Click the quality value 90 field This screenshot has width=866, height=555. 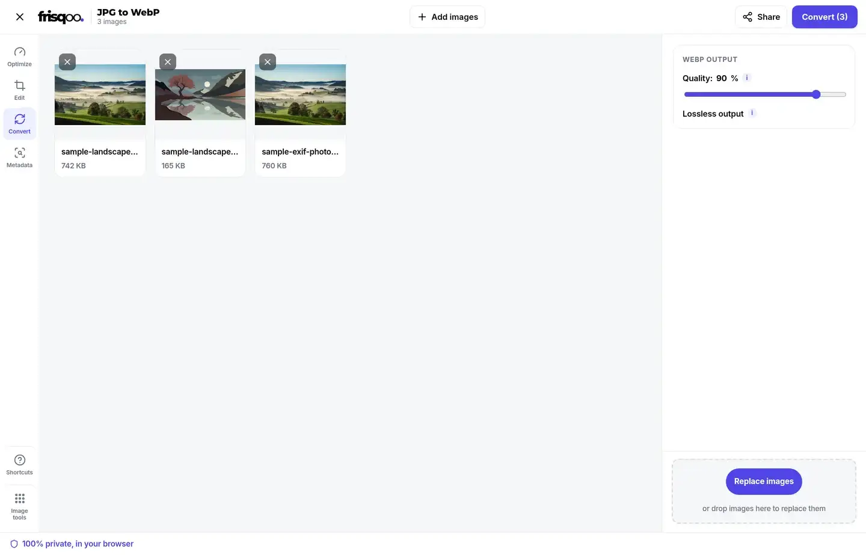pyautogui.click(x=721, y=78)
